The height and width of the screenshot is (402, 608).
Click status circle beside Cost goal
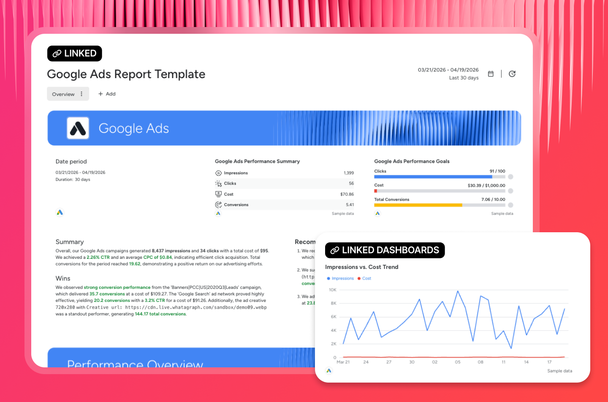click(x=510, y=191)
